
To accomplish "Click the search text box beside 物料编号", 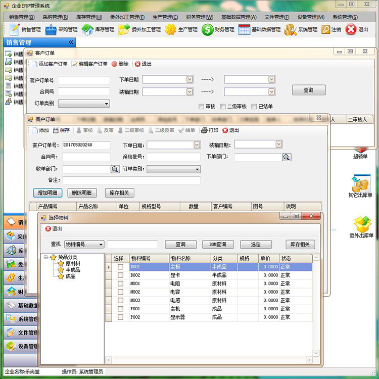I will [x=132, y=245].
